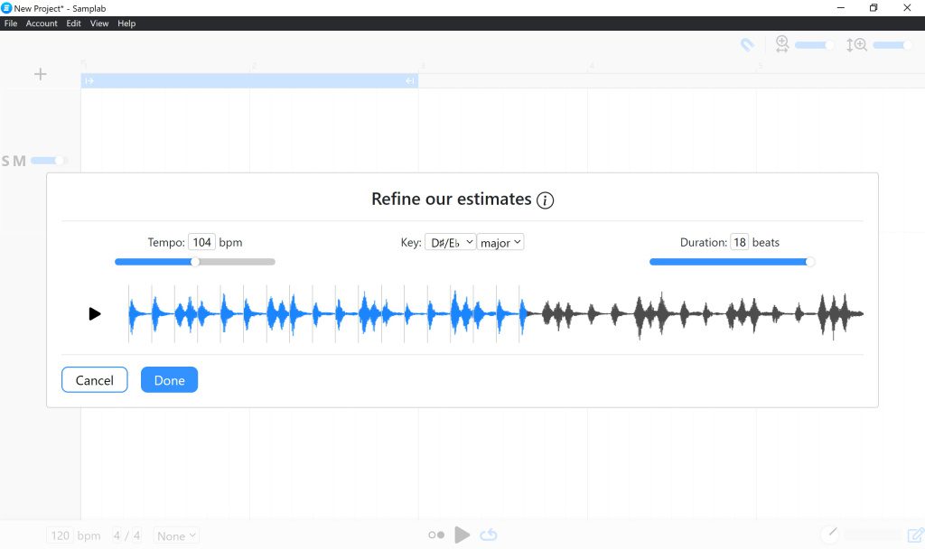Open the edit note icon at the bottom right
Image resolution: width=925 pixels, height=549 pixels.
click(x=915, y=535)
